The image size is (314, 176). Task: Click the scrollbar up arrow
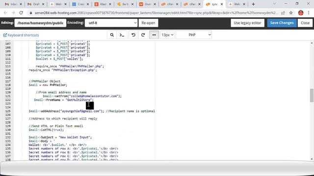312,43
